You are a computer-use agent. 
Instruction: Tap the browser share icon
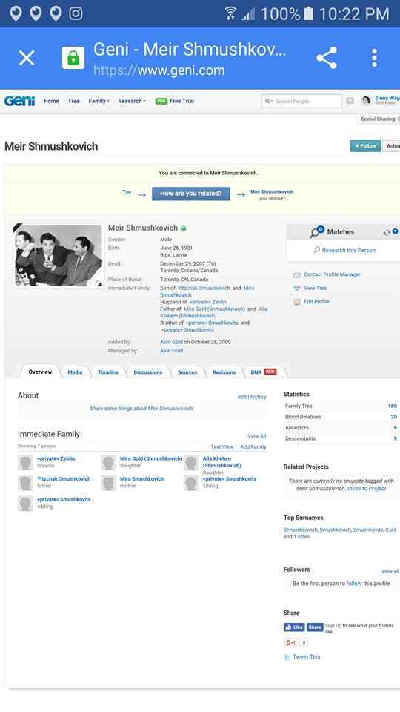pos(327,58)
